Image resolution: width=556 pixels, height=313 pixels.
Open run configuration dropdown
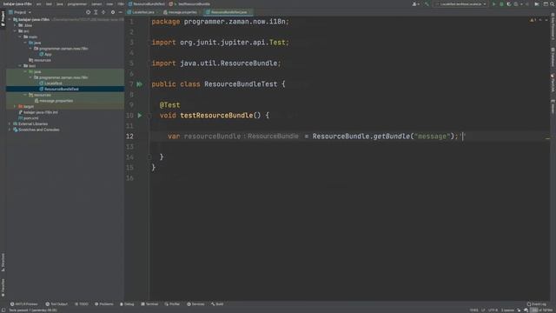460,3
